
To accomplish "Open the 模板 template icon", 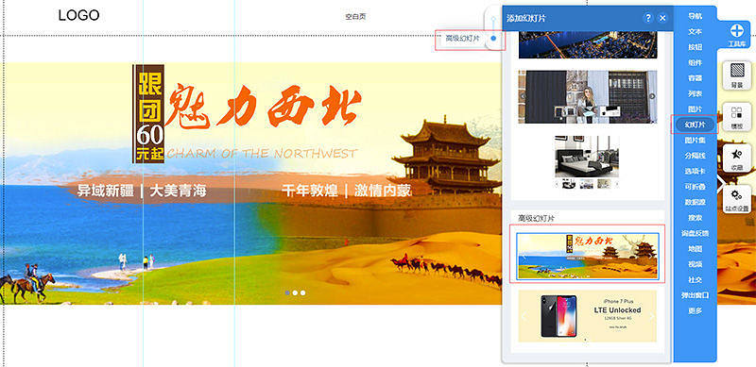I will (736, 116).
